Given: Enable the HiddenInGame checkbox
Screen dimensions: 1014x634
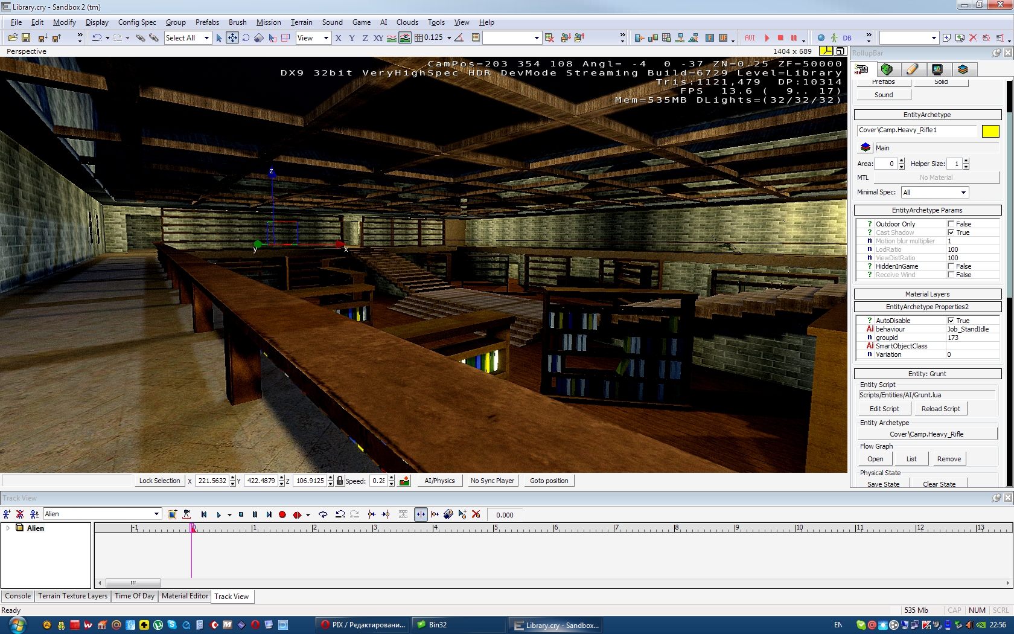Looking at the screenshot, I should coord(951,266).
